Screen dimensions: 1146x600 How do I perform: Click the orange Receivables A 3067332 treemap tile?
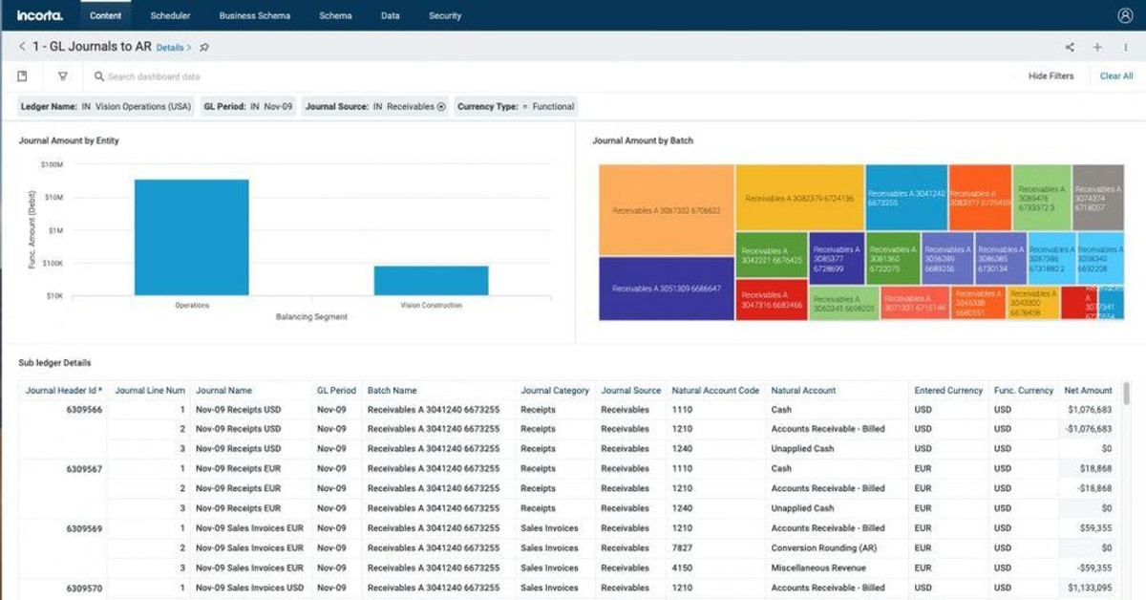667,210
